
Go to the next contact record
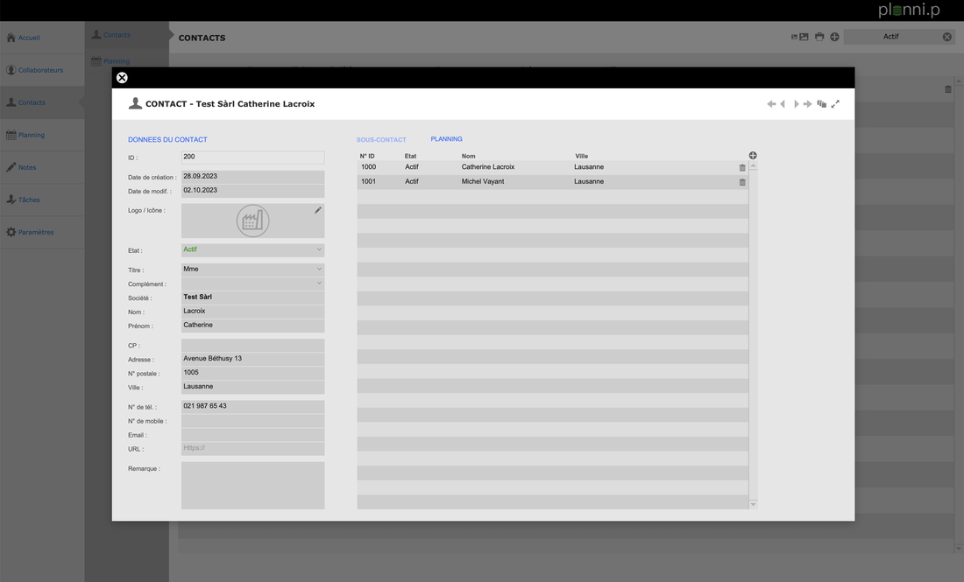pyautogui.click(x=796, y=104)
